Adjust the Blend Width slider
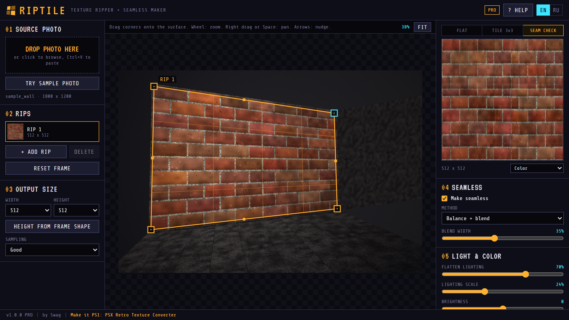The height and width of the screenshot is (320, 569). point(502,238)
